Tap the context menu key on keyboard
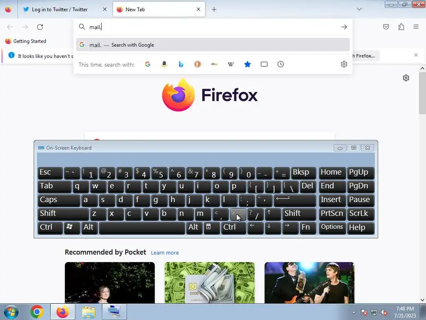 point(212,228)
